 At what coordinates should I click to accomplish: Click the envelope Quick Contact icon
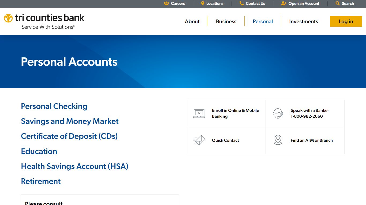coord(199,140)
